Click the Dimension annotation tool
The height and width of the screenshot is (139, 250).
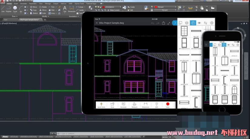point(72,9)
